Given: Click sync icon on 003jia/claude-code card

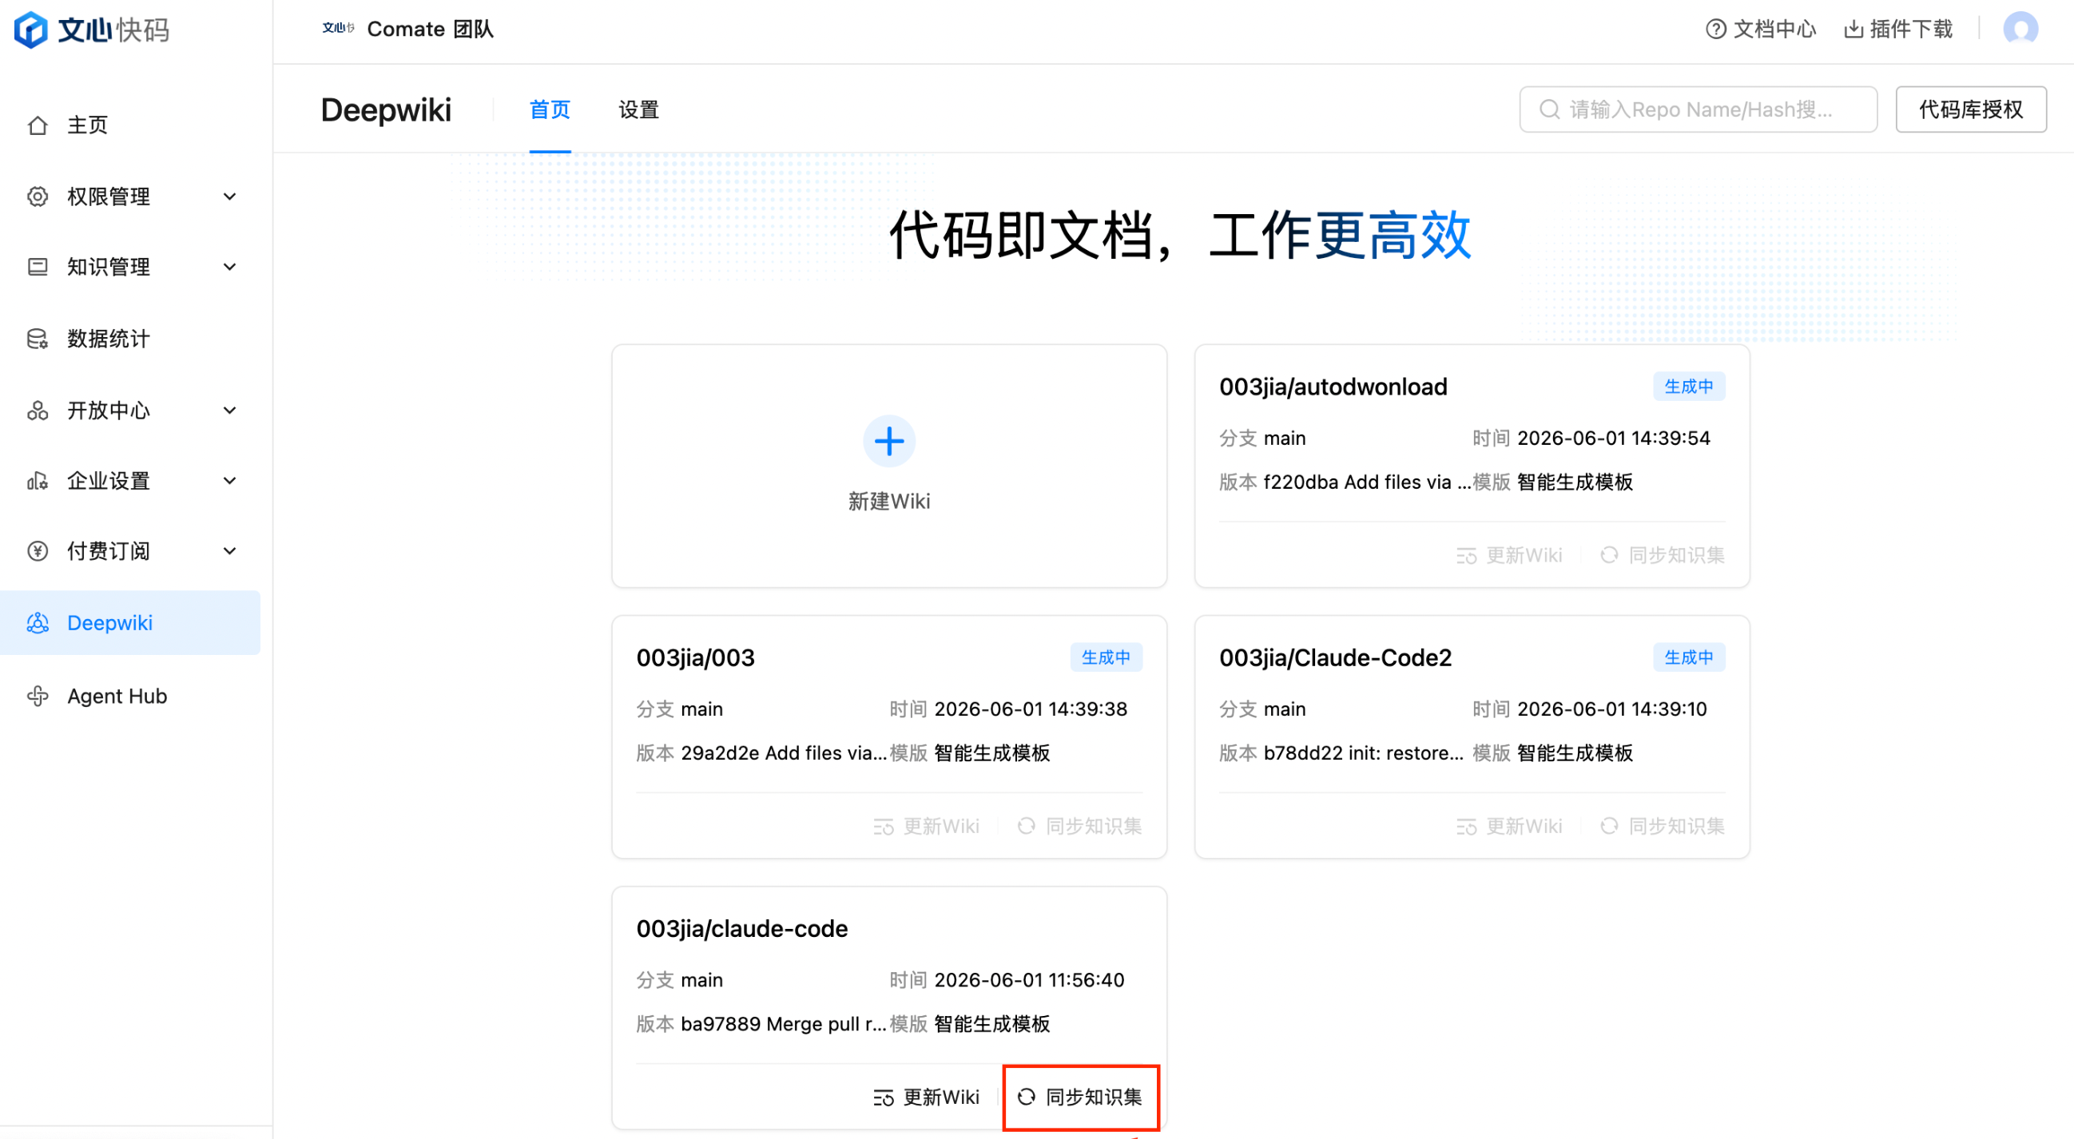Looking at the screenshot, I should 1026,1097.
